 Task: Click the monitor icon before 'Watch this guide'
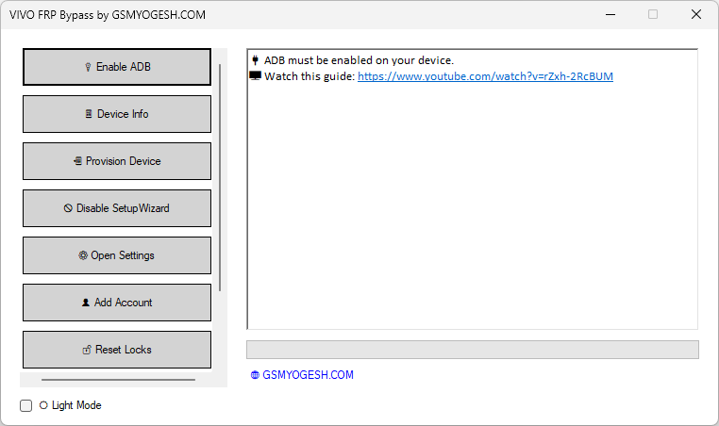click(x=255, y=76)
